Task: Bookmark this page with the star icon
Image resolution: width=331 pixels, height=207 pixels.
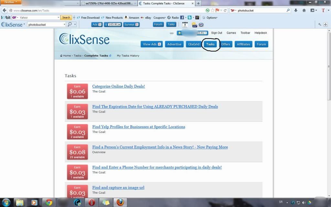Action: [x=213, y=10]
